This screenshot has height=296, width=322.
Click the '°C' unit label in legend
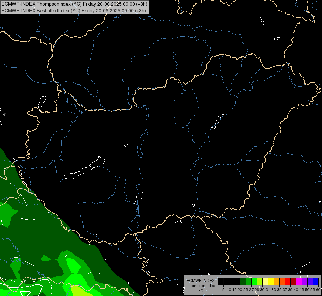pyautogui.click(x=201, y=291)
